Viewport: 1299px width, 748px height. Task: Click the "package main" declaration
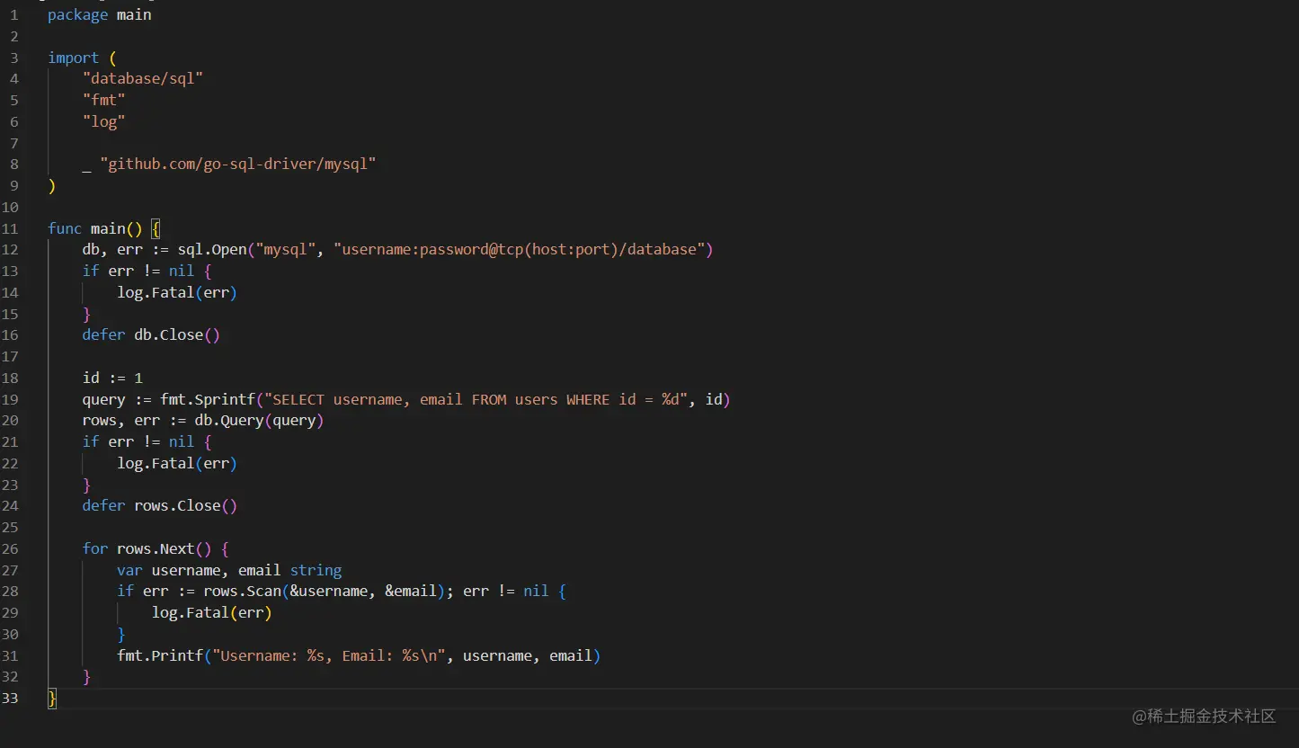point(100,14)
